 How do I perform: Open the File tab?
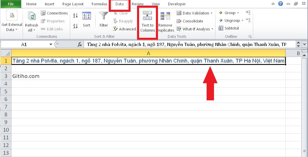[x=11, y=4]
